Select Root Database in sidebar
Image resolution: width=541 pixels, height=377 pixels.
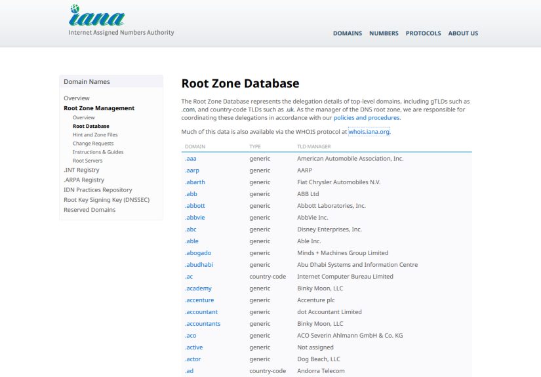click(90, 127)
